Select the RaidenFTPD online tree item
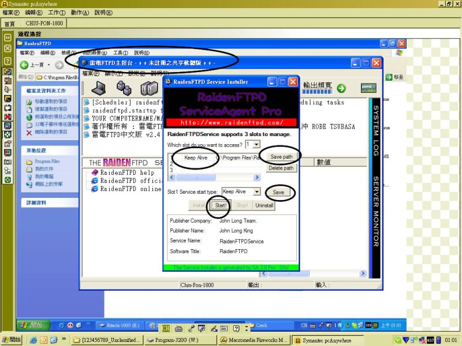This screenshot has width=462, height=346. (131, 189)
